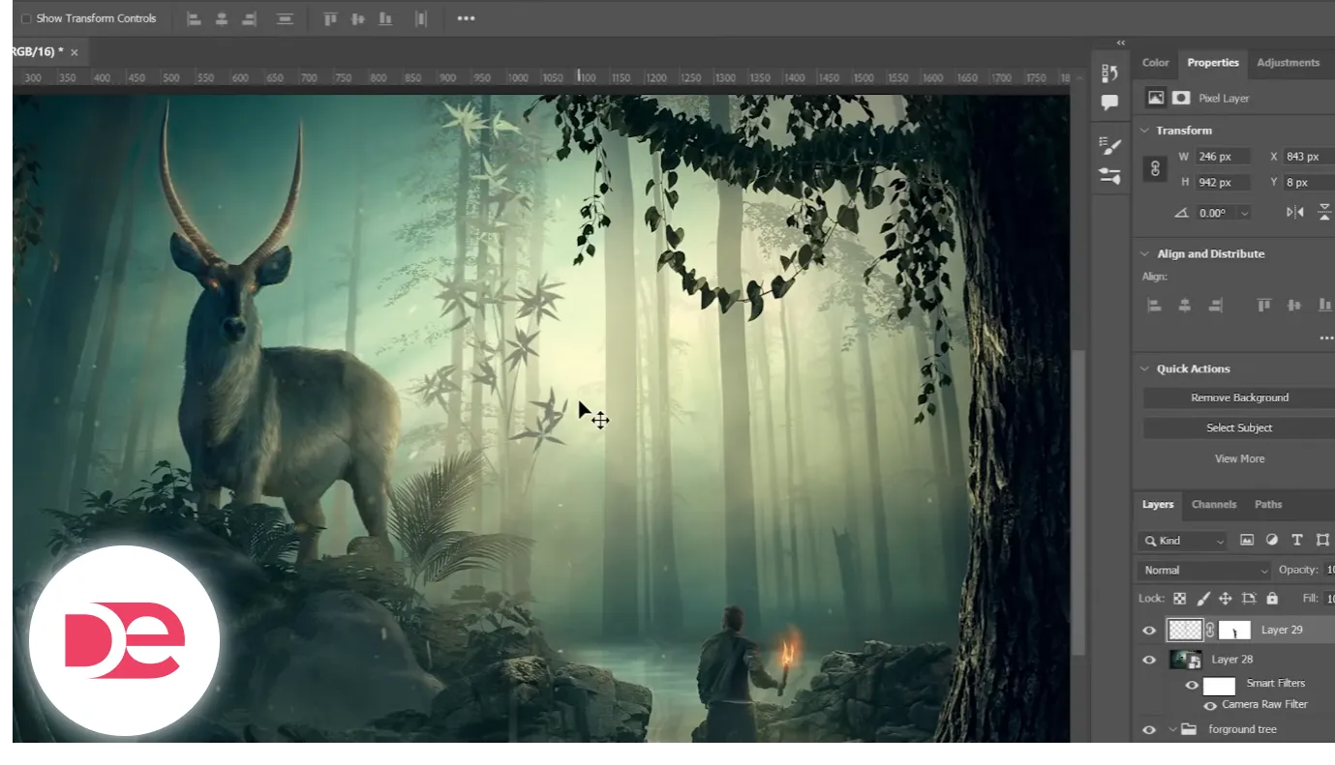Flip horizontal in Transform section
This screenshot has width=1335, height=765.
1294,213
